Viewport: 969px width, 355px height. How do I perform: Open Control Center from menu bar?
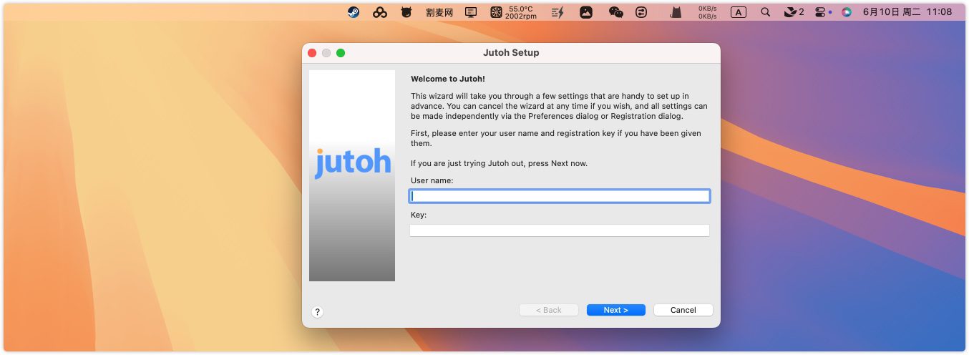tap(820, 12)
